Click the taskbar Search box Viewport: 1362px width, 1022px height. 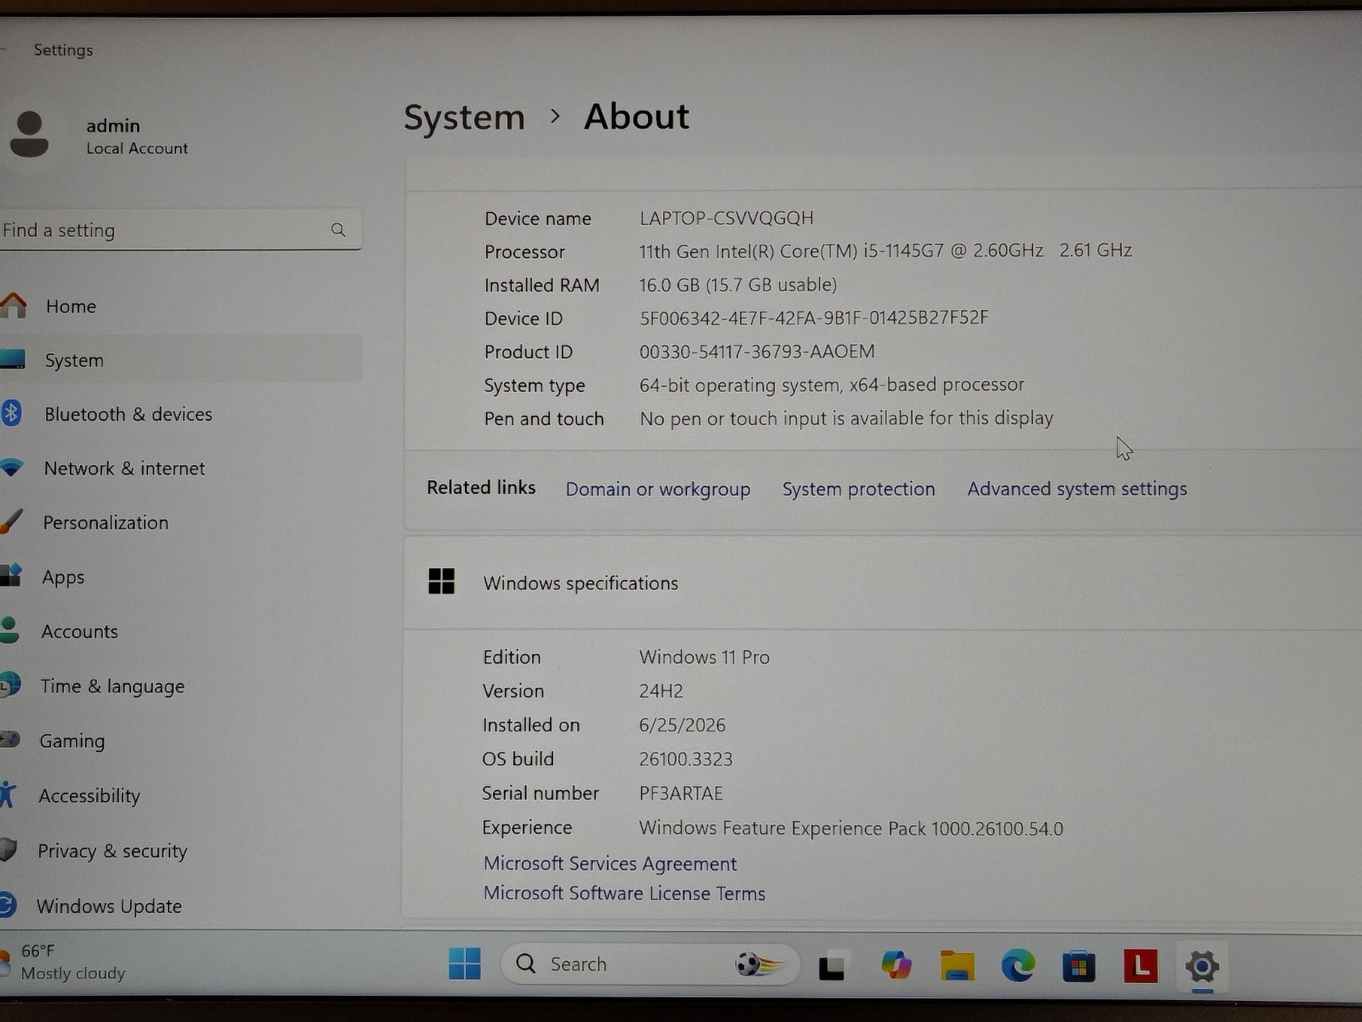[650, 964]
